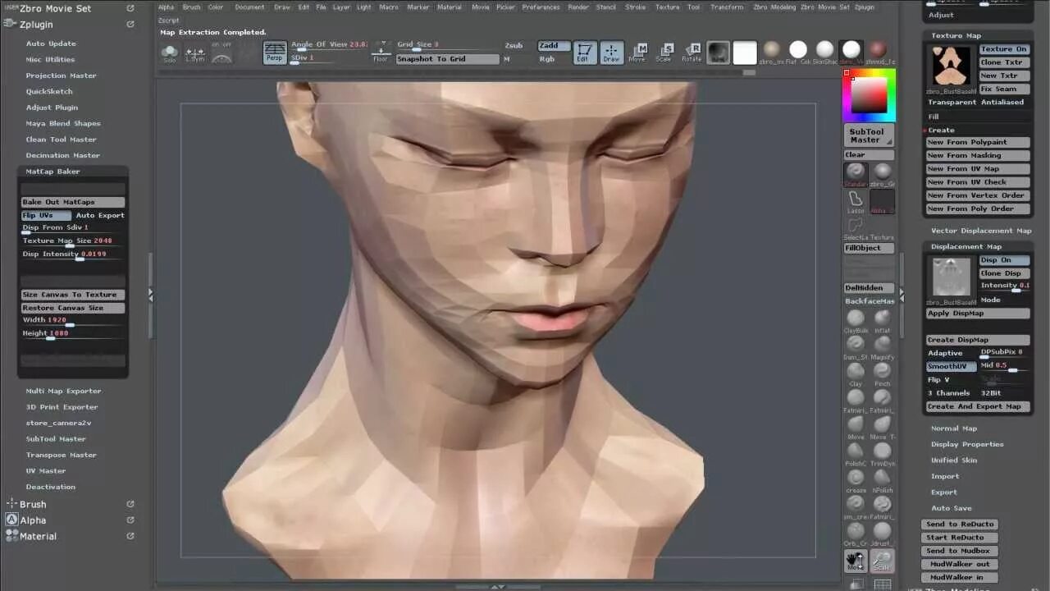This screenshot has width=1050, height=591.
Task: Toggle SmoothUV option
Action: pyautogui.click(x=952, y=366)
